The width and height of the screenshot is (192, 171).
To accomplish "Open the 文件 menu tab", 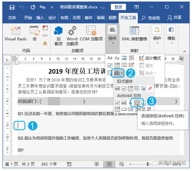I will (12, 18).
